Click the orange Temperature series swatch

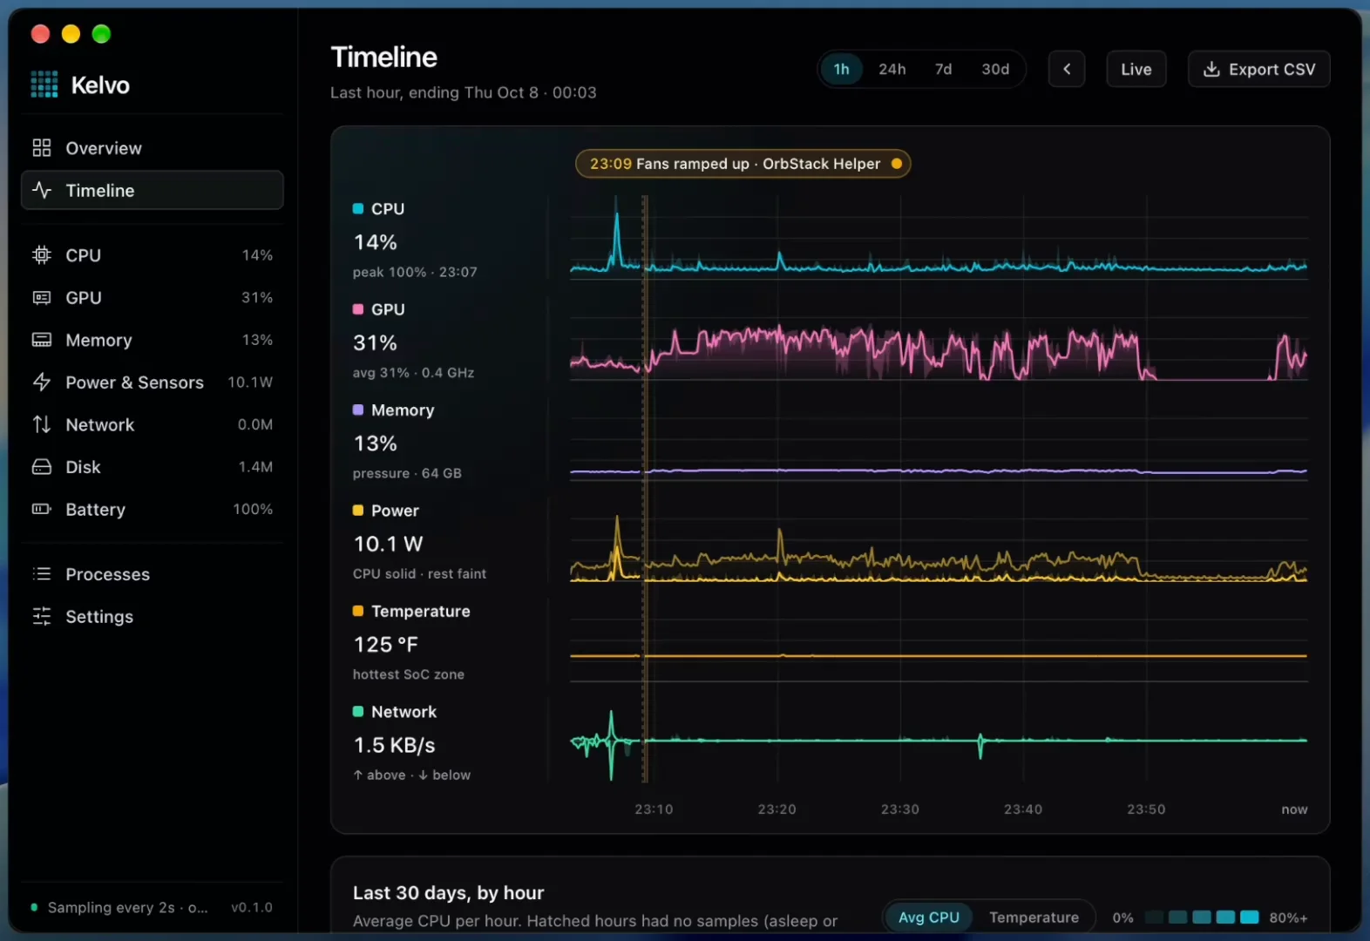[357, 612]
